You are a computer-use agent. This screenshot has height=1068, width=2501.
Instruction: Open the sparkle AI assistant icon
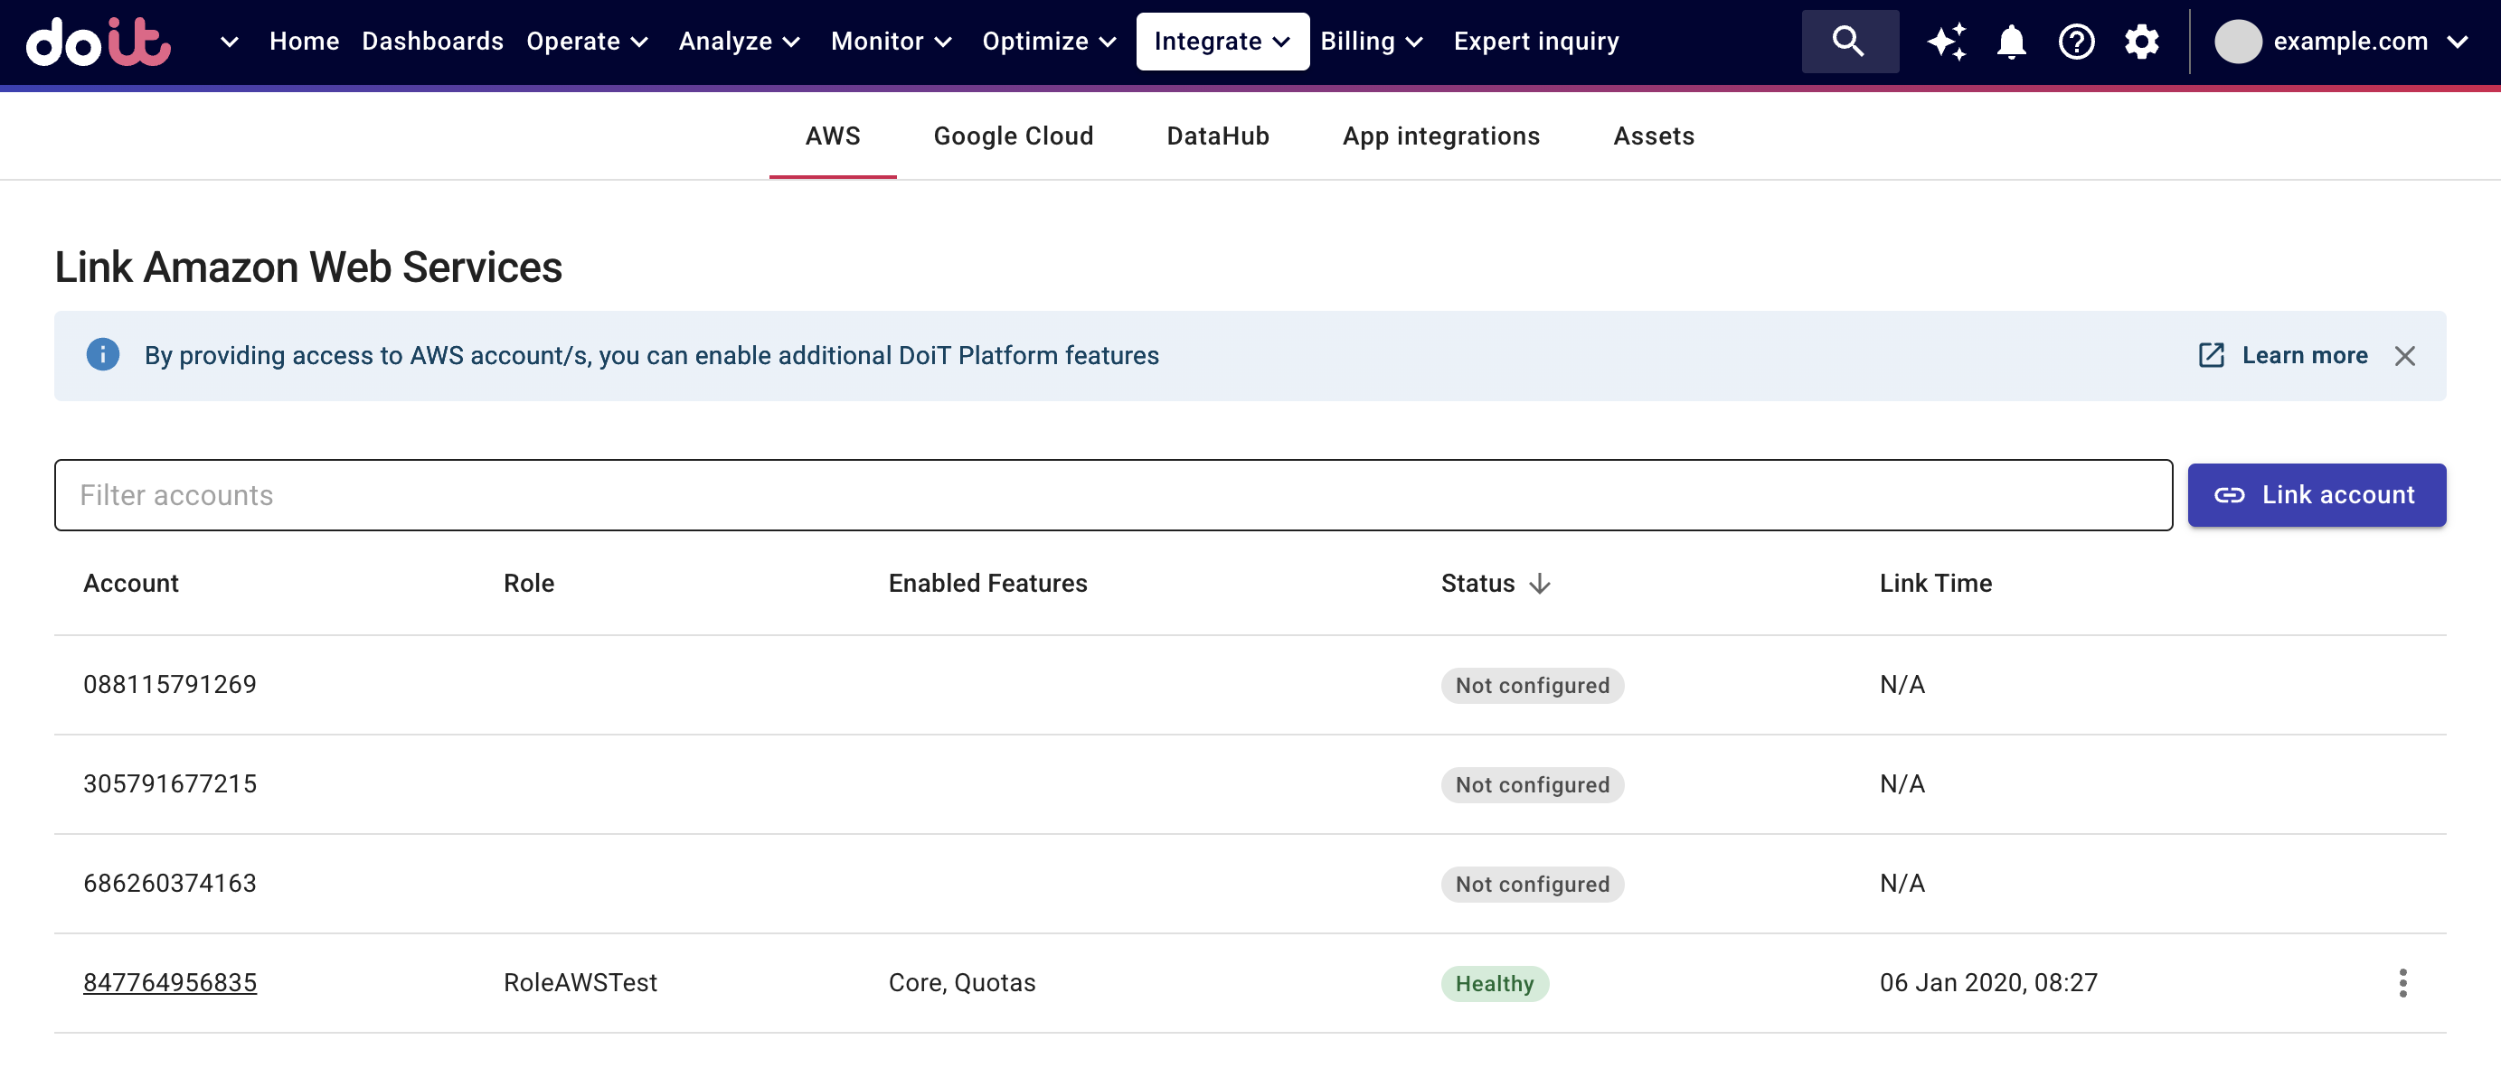(x=1947, y=42)
